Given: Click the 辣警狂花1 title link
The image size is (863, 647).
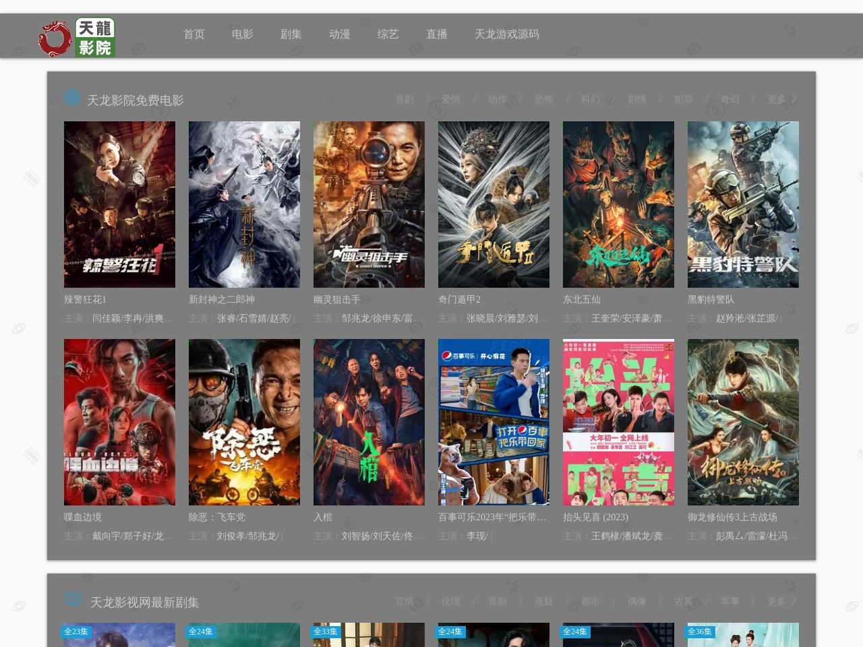Looking at the screenshot, I should pyautogui.click(x=85, y=299).
